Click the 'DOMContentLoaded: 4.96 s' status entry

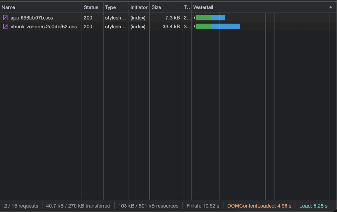(x=259, y=206)
